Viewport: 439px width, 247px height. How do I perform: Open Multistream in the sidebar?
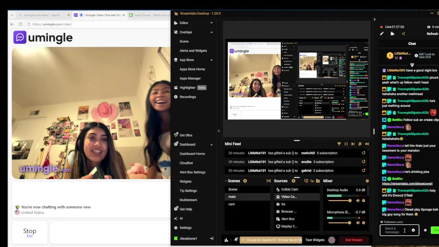click(188, 200)
